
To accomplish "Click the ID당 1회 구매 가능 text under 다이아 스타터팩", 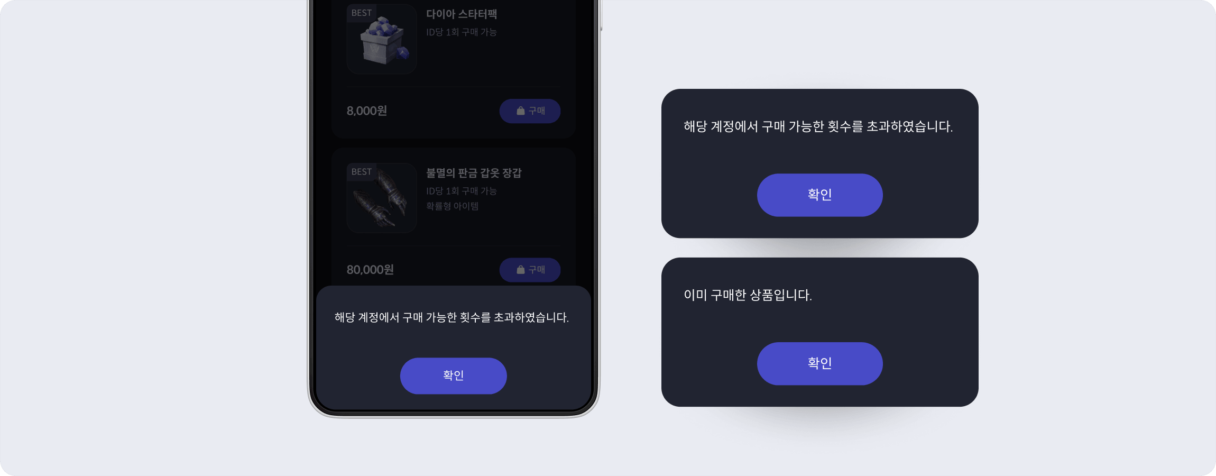I will 462,32.
